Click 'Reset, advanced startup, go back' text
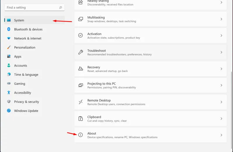This screenshot has width=233, height=152. (107, 71)
